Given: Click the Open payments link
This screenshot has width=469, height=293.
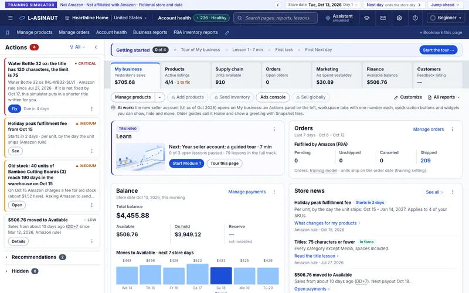Looking at the screenshot, I should point(312,289).
